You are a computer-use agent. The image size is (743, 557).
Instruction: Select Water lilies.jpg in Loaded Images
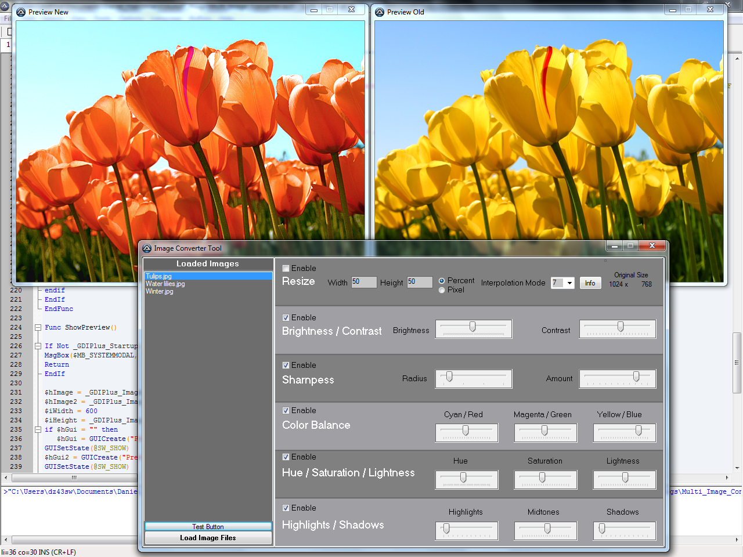pyautogui.click(x=165, y=284)
